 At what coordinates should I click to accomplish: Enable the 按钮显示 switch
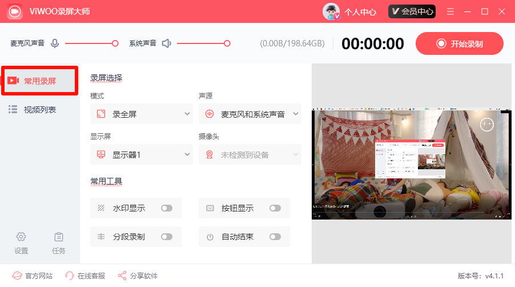point(275,208)
